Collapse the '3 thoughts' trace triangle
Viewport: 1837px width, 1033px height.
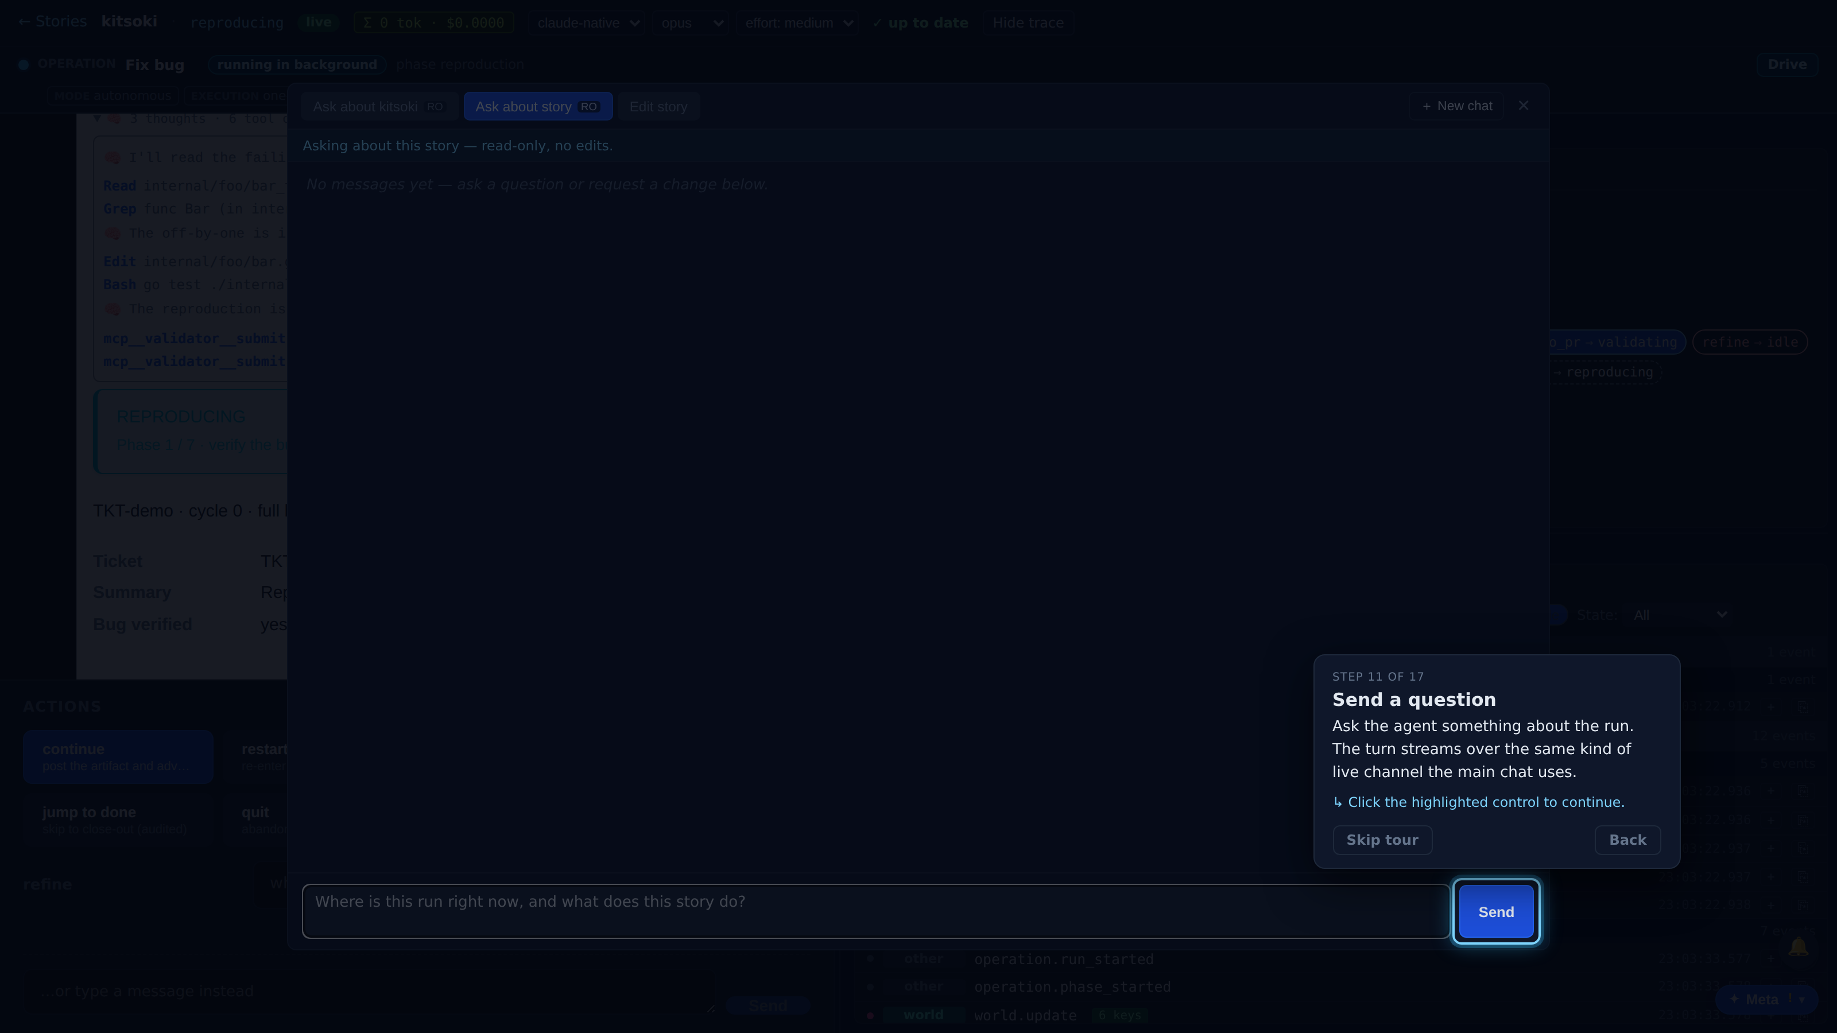pos(97,118)
